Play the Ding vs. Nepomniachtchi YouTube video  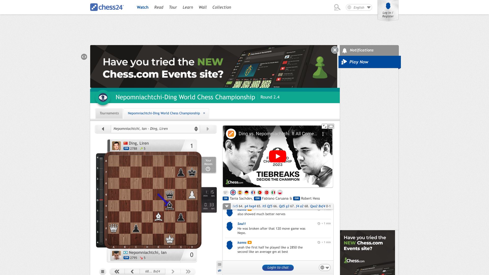pos(278,156)
